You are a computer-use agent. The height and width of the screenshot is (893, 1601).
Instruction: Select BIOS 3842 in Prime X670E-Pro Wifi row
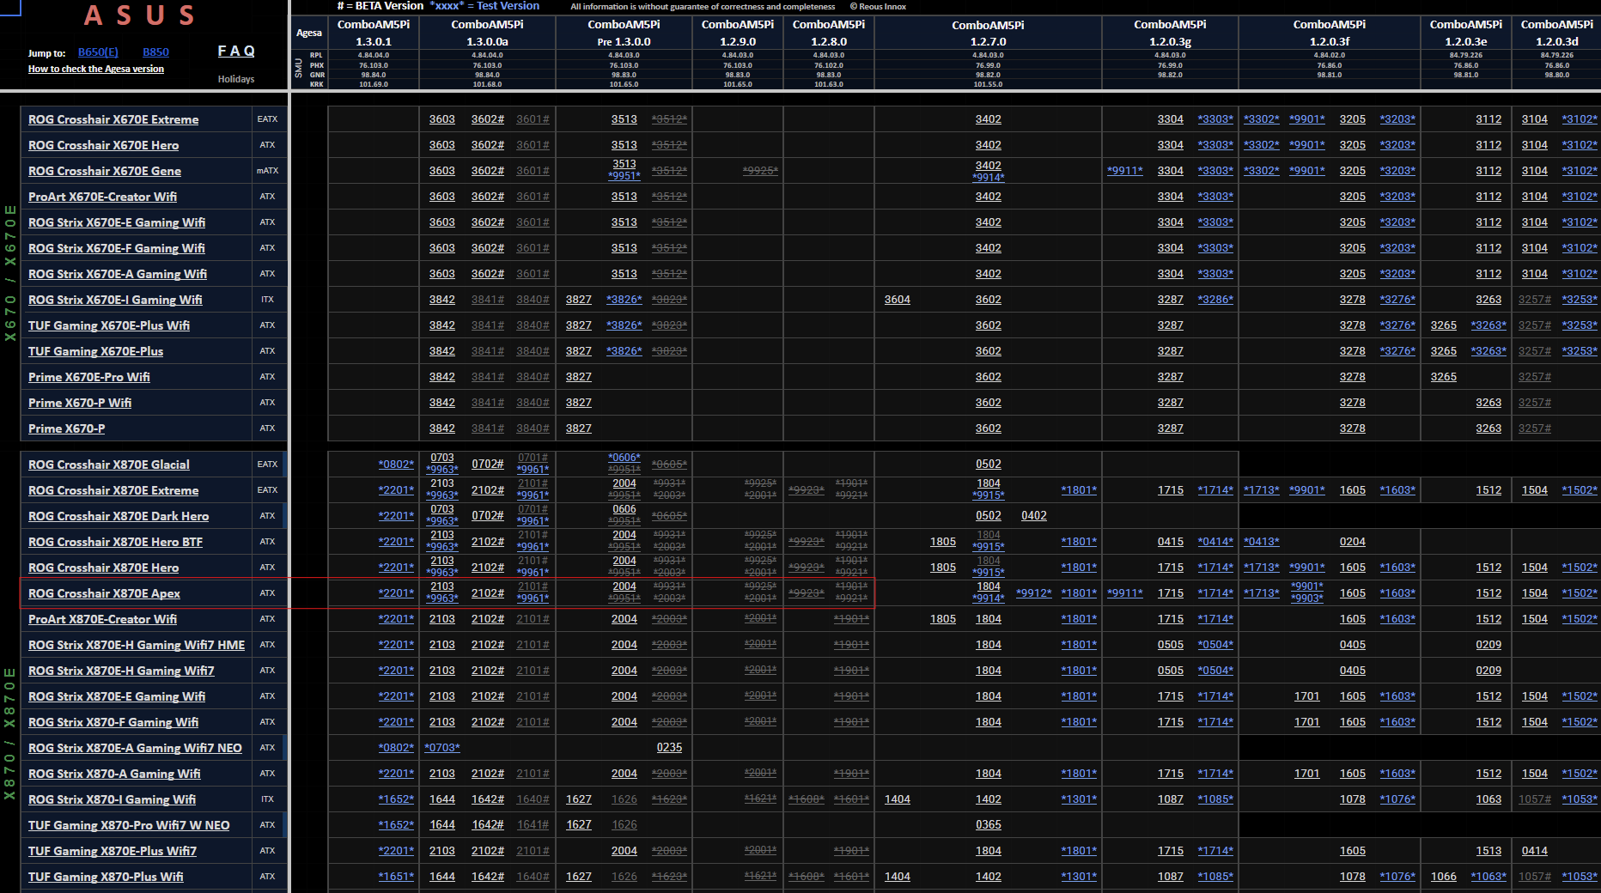click(x=442, y=377)
